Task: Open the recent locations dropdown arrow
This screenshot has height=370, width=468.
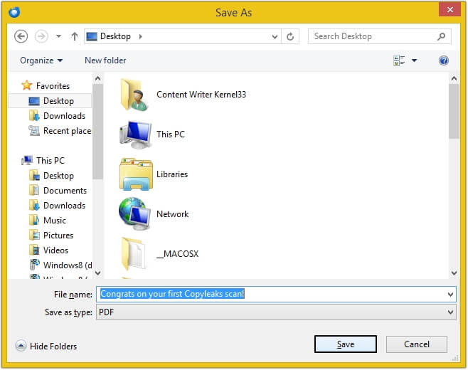Action: click(58, 36)
